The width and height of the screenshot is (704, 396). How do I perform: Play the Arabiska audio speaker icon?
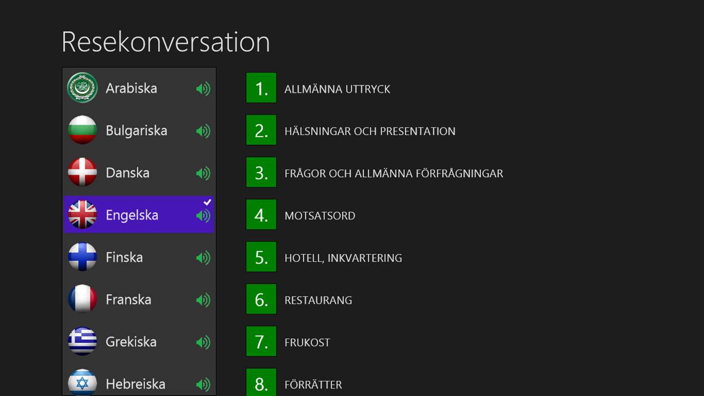coord(203,89)
